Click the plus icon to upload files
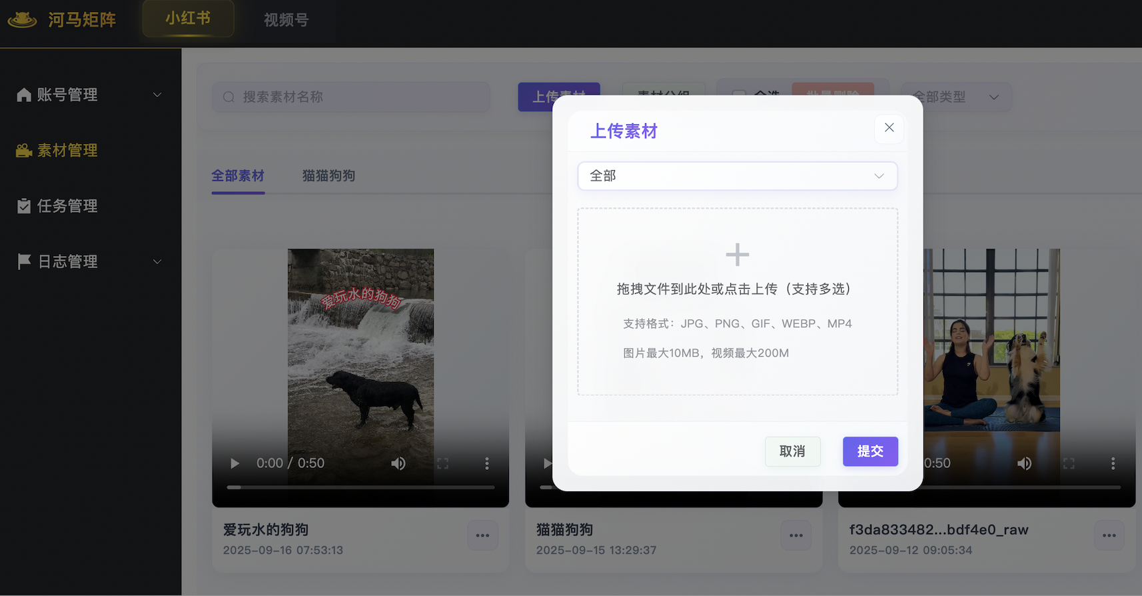 [737, 255]
